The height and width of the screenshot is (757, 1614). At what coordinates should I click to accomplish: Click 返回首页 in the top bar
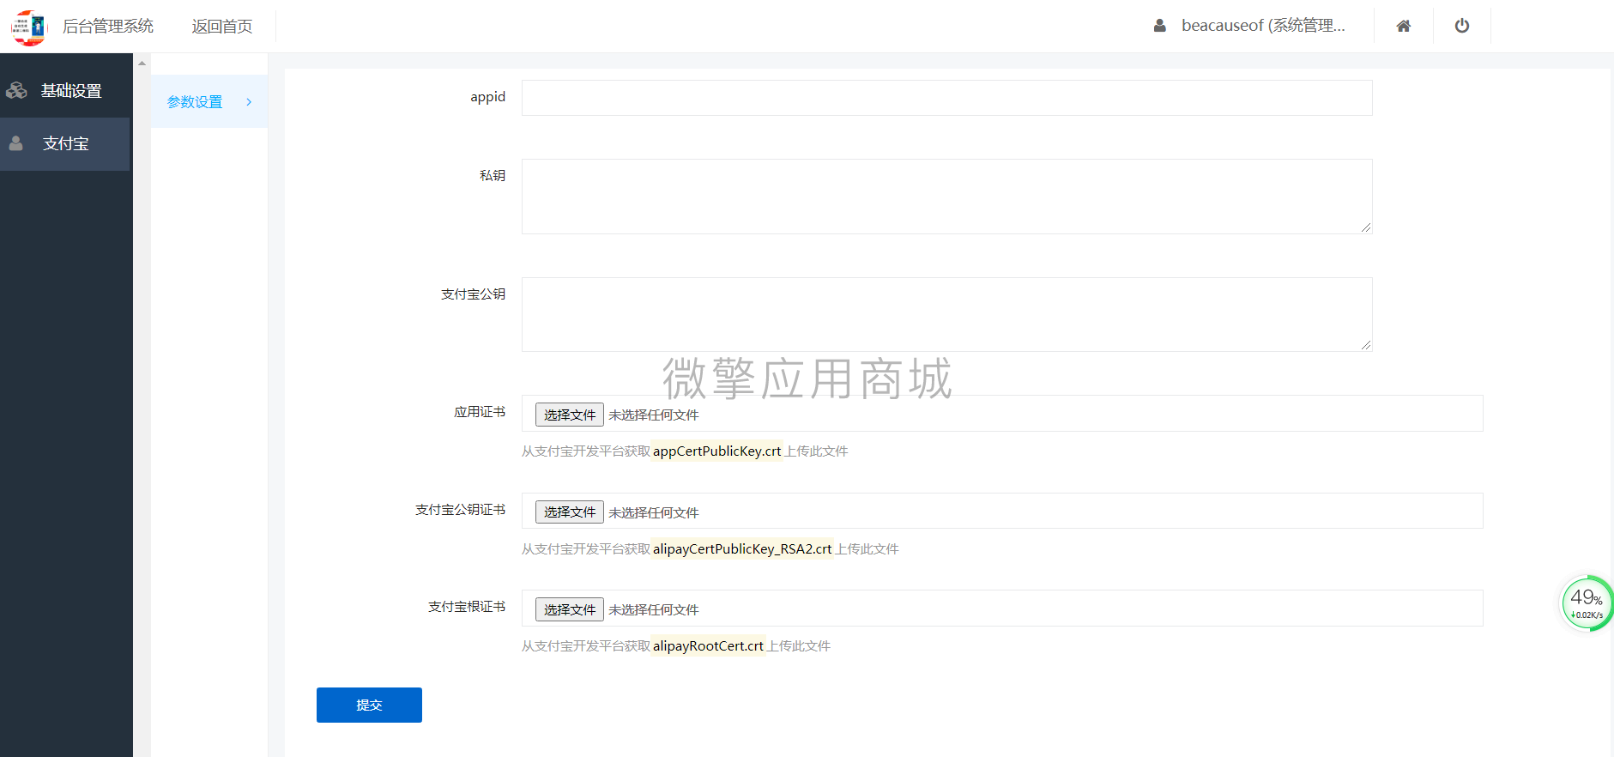pos(222,27)
